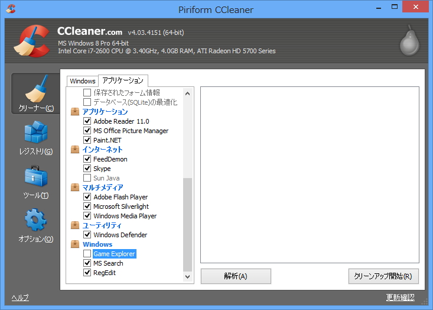Select the blue Windows category heading

point(97,244)
